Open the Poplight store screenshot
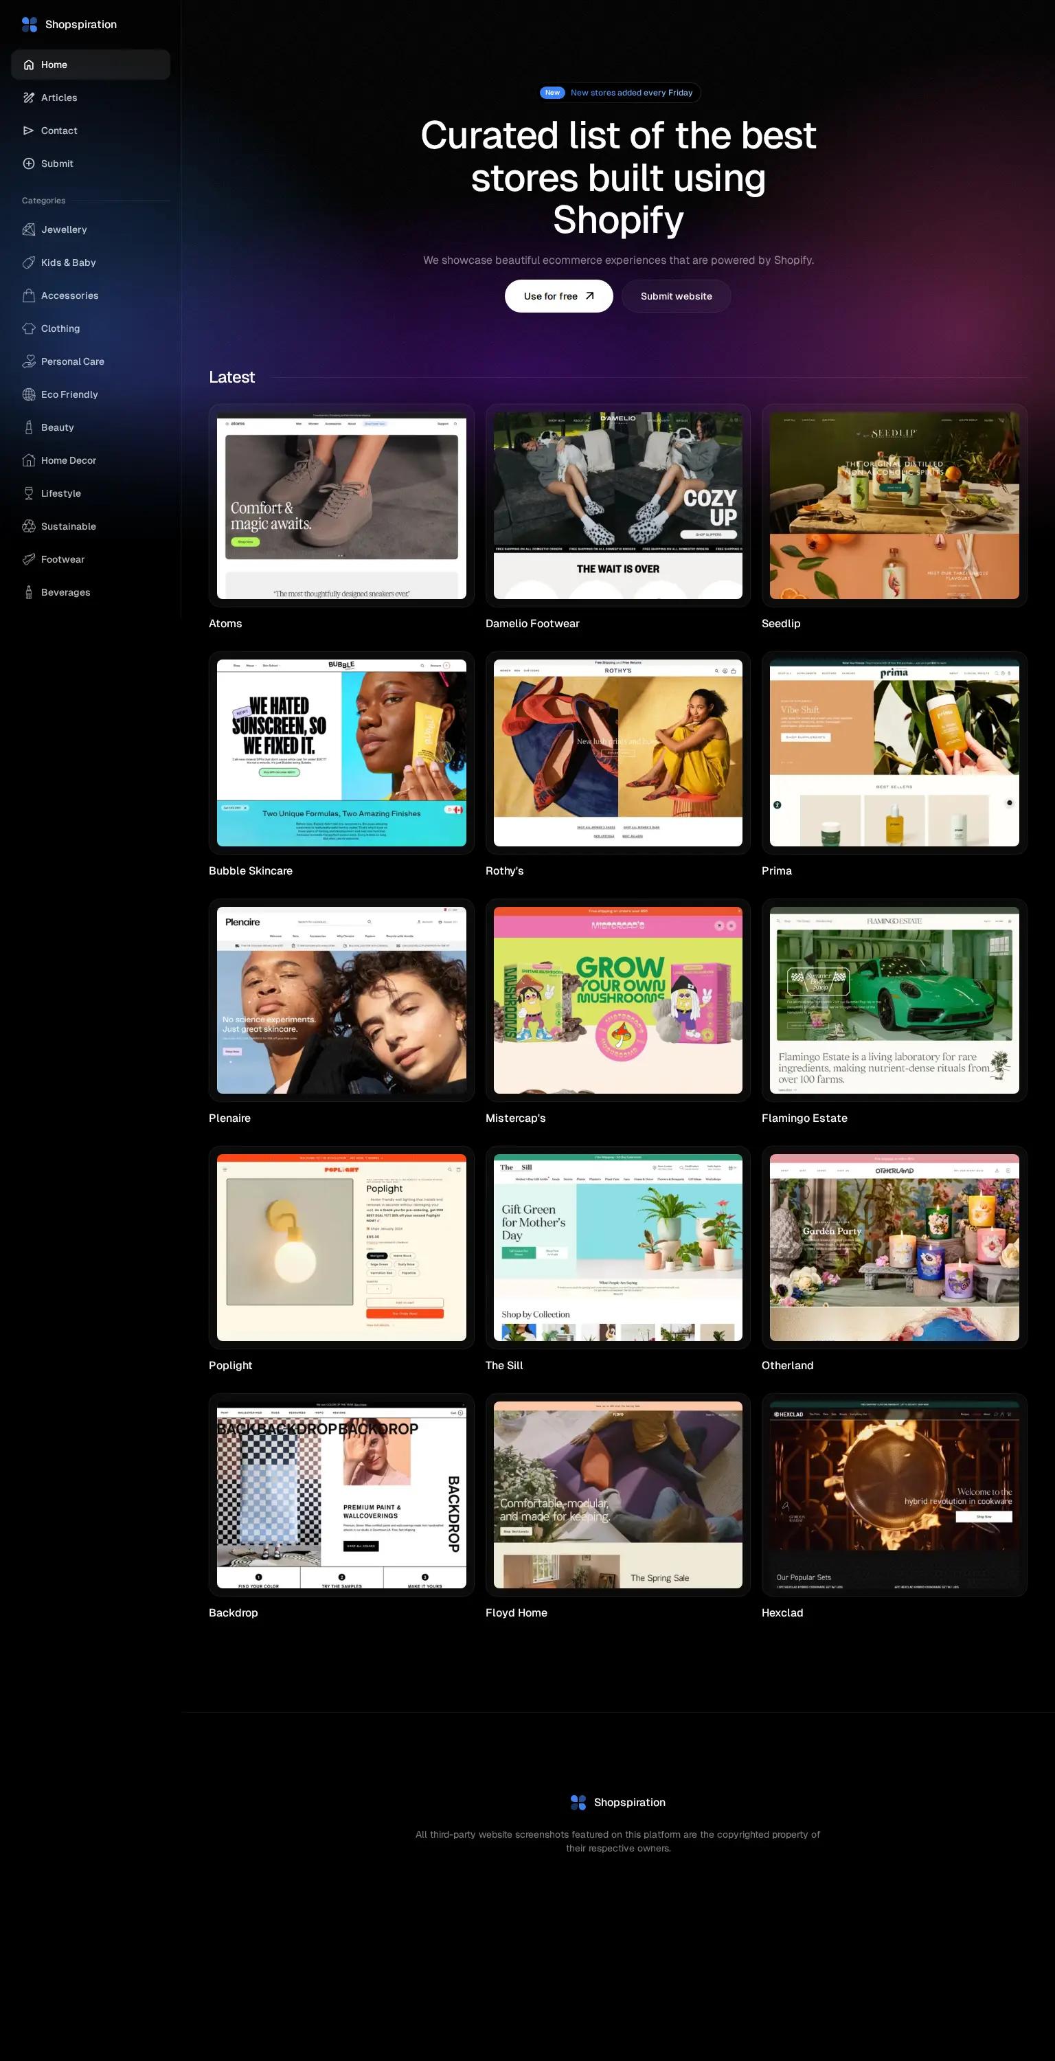 pos(341,1248)
